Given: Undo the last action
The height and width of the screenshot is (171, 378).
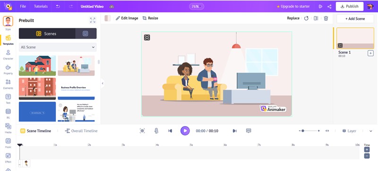Looking at the screenshot, I should coord(58,7).
